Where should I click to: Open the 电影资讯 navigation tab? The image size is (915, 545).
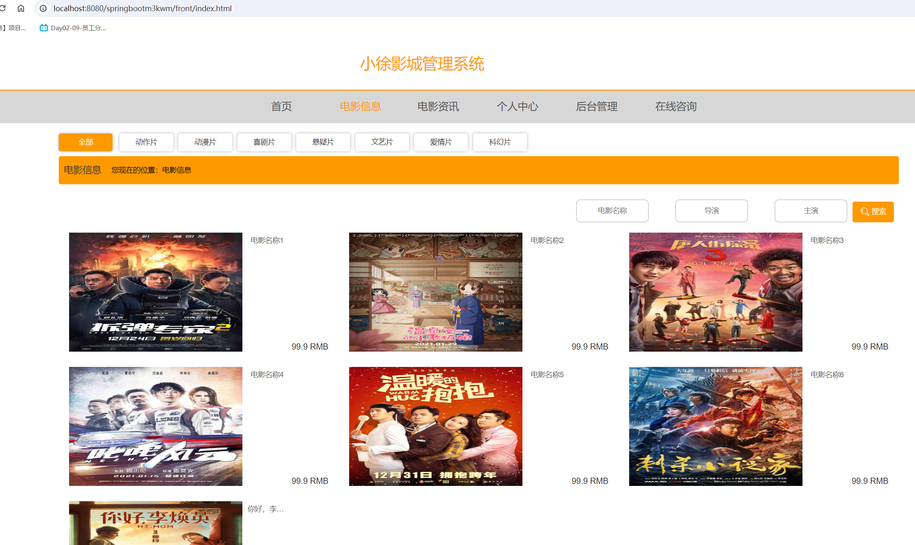coord(438,107)
